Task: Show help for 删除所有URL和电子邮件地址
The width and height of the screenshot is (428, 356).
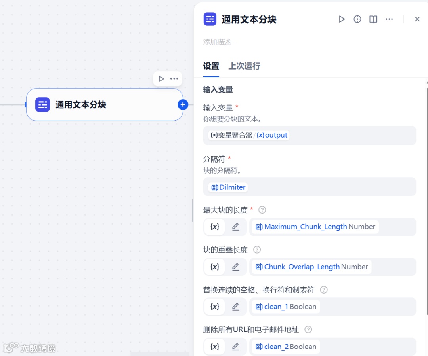Action: [x=308, y=329]
